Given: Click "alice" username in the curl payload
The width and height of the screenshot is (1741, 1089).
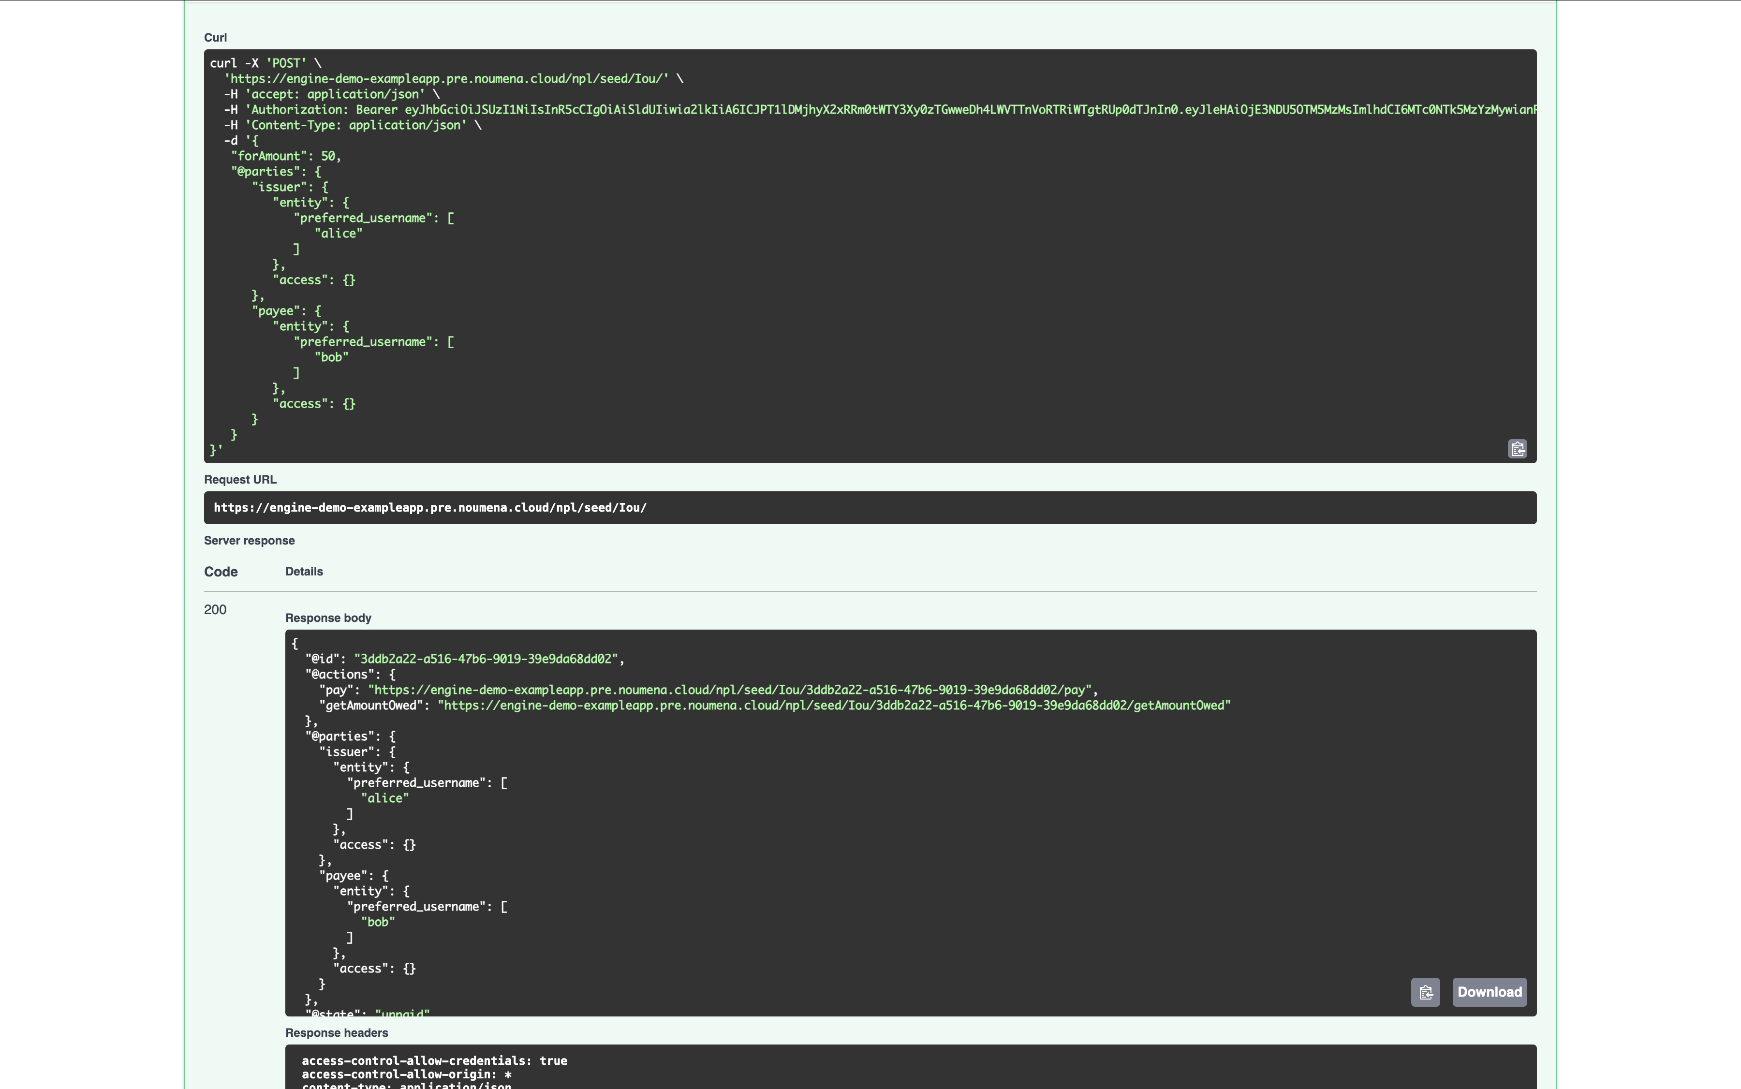Looking at the screenshot, I should coord(339,234).
